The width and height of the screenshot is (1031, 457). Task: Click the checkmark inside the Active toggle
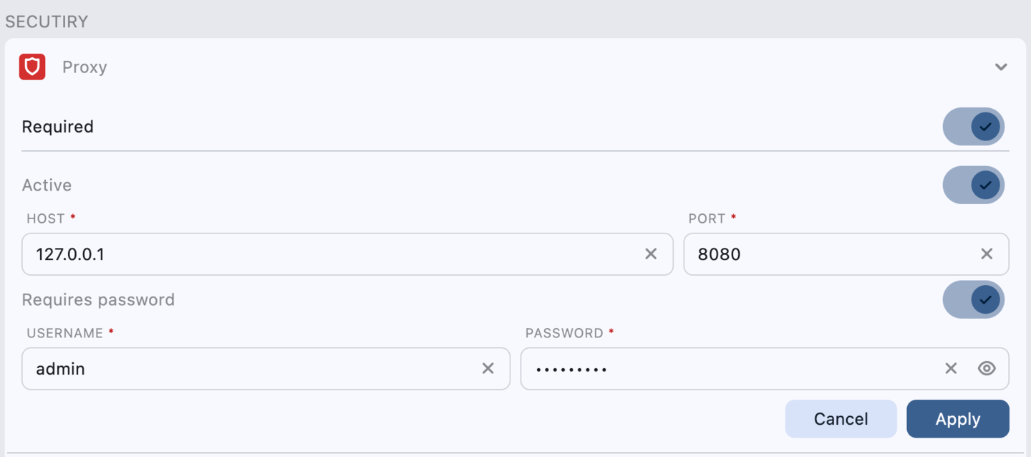coord(984,185)
